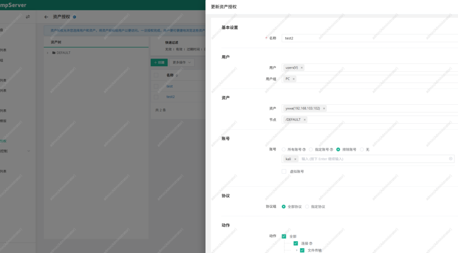Screen dimensions: 458x253
Task: Remove the /DEFAULT node tag
Action: (305, 120)
